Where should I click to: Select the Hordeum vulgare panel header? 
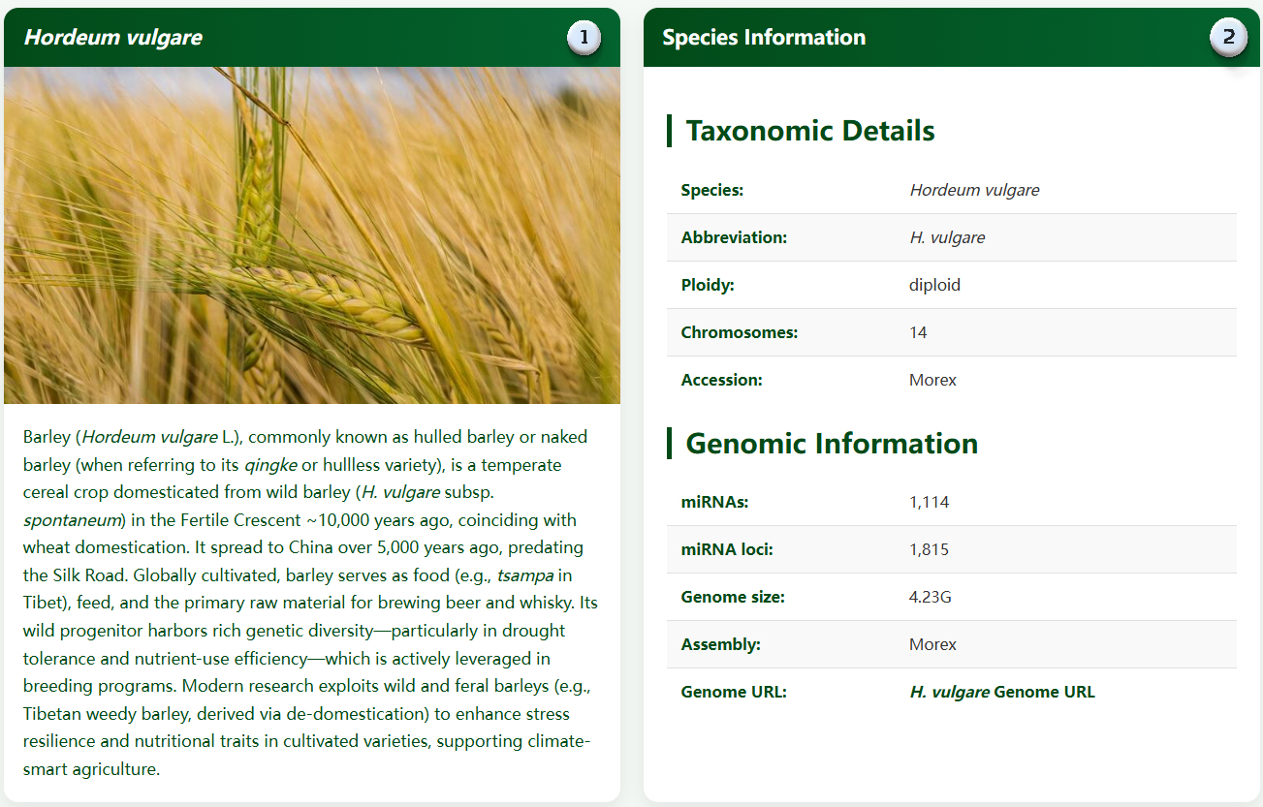click(x=312, y=38)
